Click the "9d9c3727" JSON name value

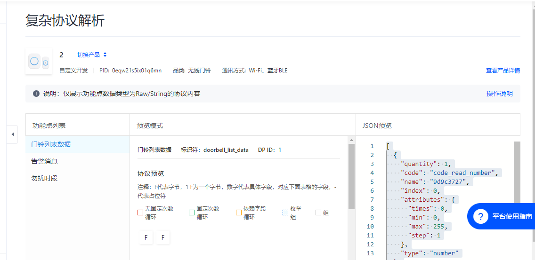(x=448, y=181)
